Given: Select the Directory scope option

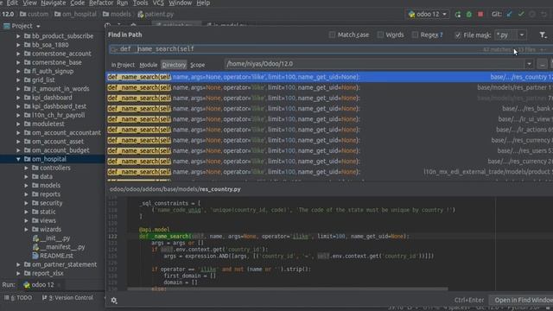Looking at the screenshot, I should (174, 65).
